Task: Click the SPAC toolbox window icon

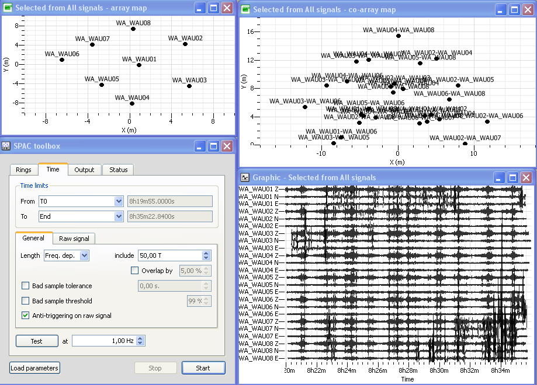Action: pos(6,146)
